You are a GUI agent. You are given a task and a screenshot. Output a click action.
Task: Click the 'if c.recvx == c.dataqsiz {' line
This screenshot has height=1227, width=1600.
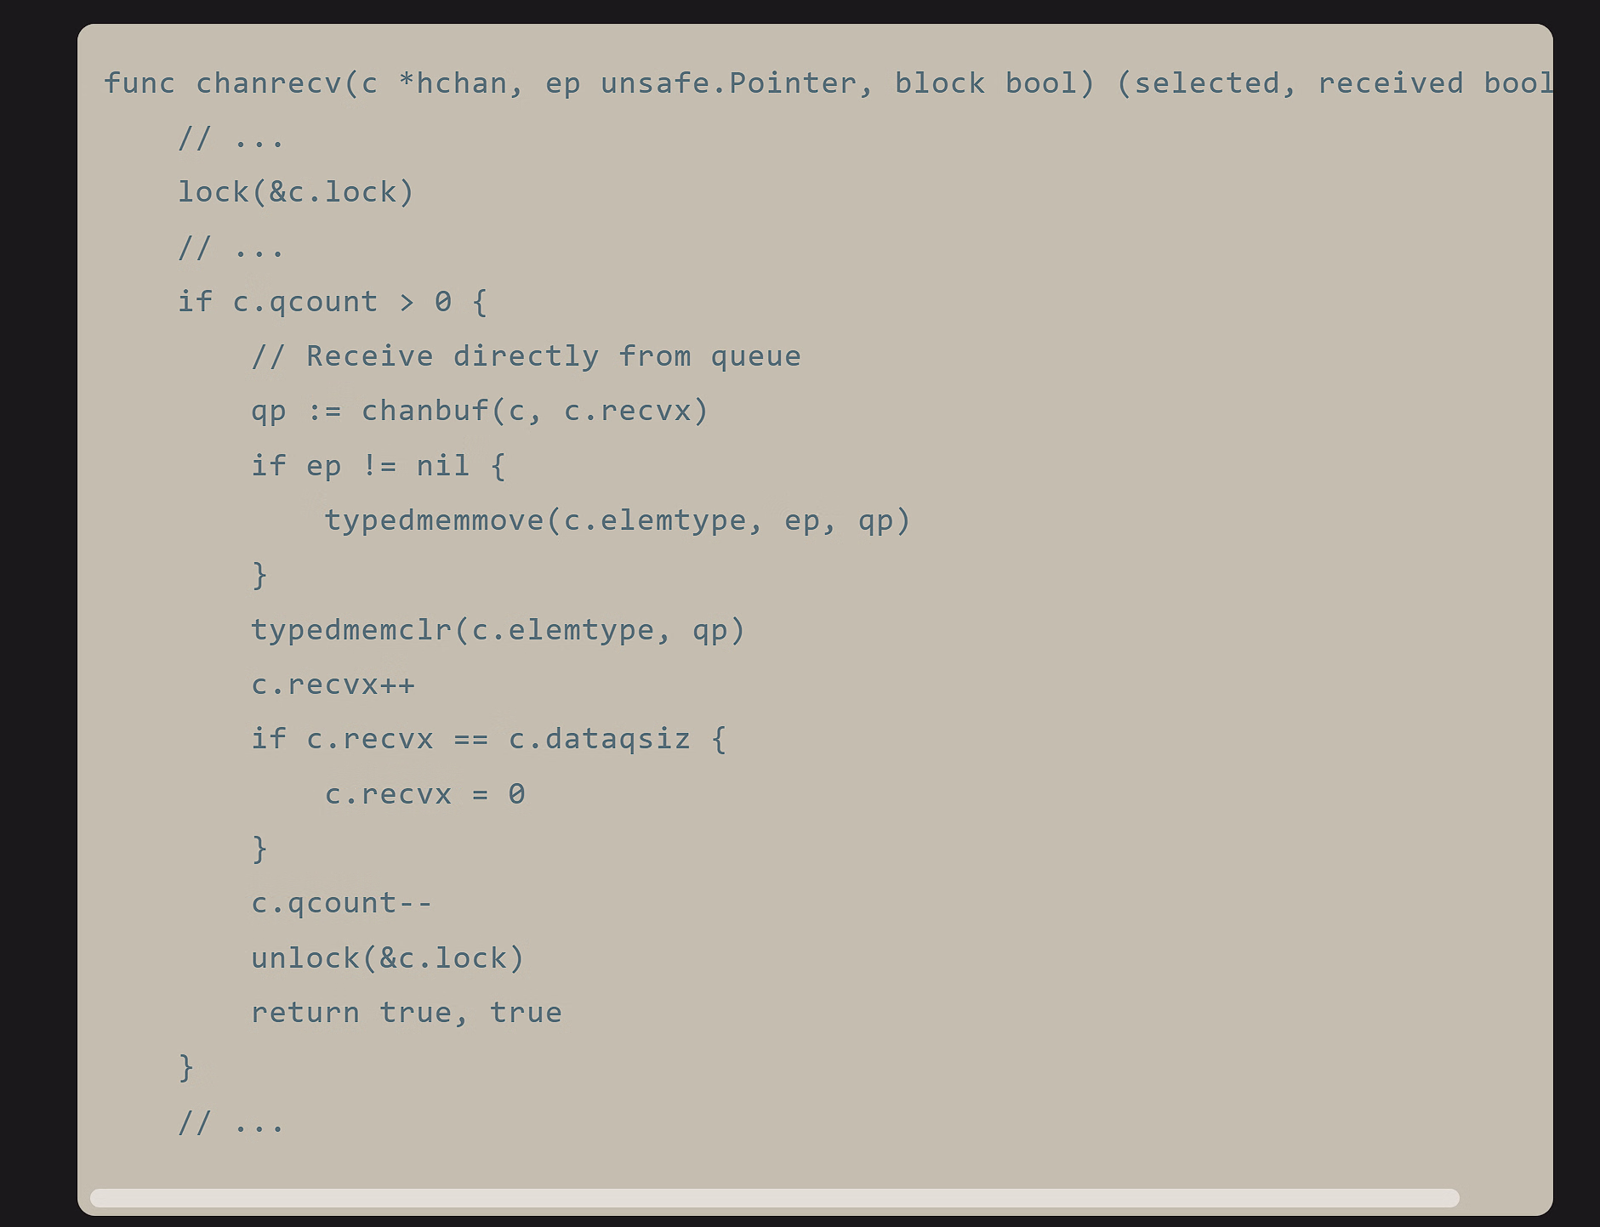click(x=488, y=739)
